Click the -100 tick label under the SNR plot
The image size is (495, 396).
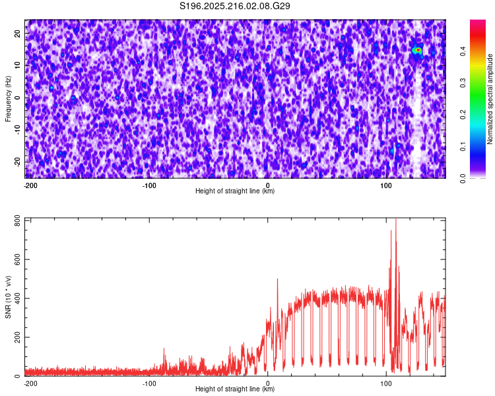tap(149, 383)
